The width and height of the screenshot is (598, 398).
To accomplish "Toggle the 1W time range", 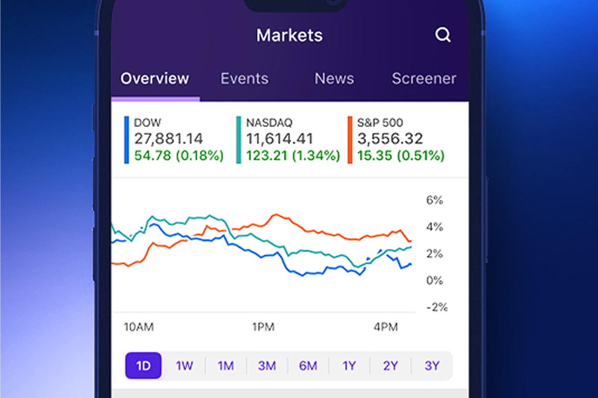I will tap(185, 365).
